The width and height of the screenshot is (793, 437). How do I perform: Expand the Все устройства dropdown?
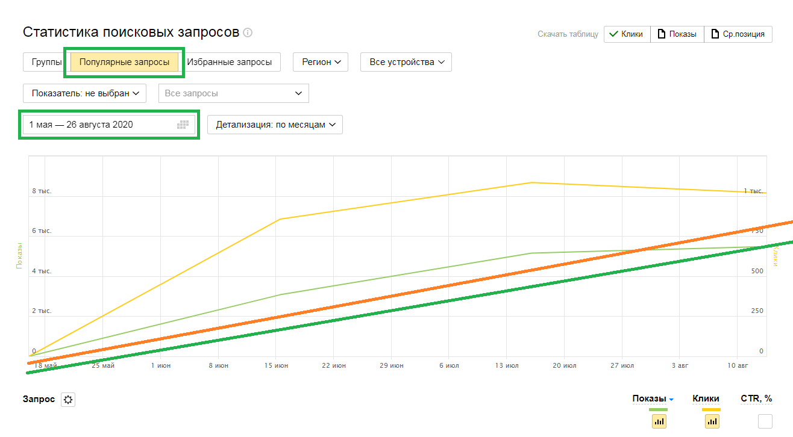pyautogui.click(x=406, y=62)
